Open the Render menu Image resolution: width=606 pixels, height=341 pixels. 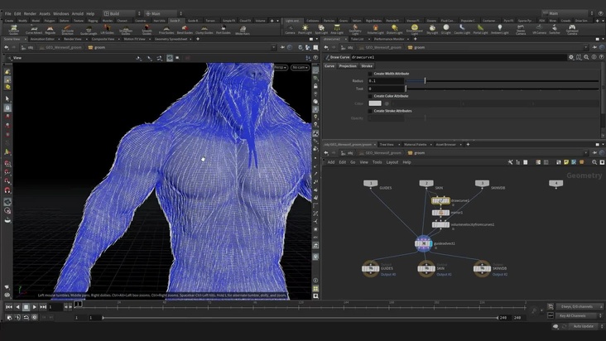click(x=31, y=13)
